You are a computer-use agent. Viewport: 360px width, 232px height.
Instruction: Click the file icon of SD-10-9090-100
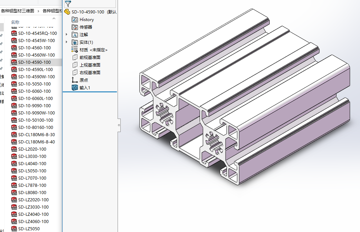coord(14,106)
